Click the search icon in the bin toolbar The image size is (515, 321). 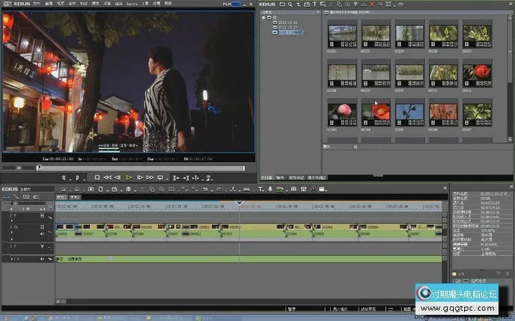coord(291,4)
